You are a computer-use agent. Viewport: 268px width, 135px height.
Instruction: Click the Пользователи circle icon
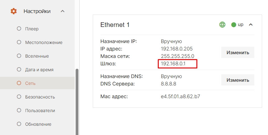click(19, 111)
